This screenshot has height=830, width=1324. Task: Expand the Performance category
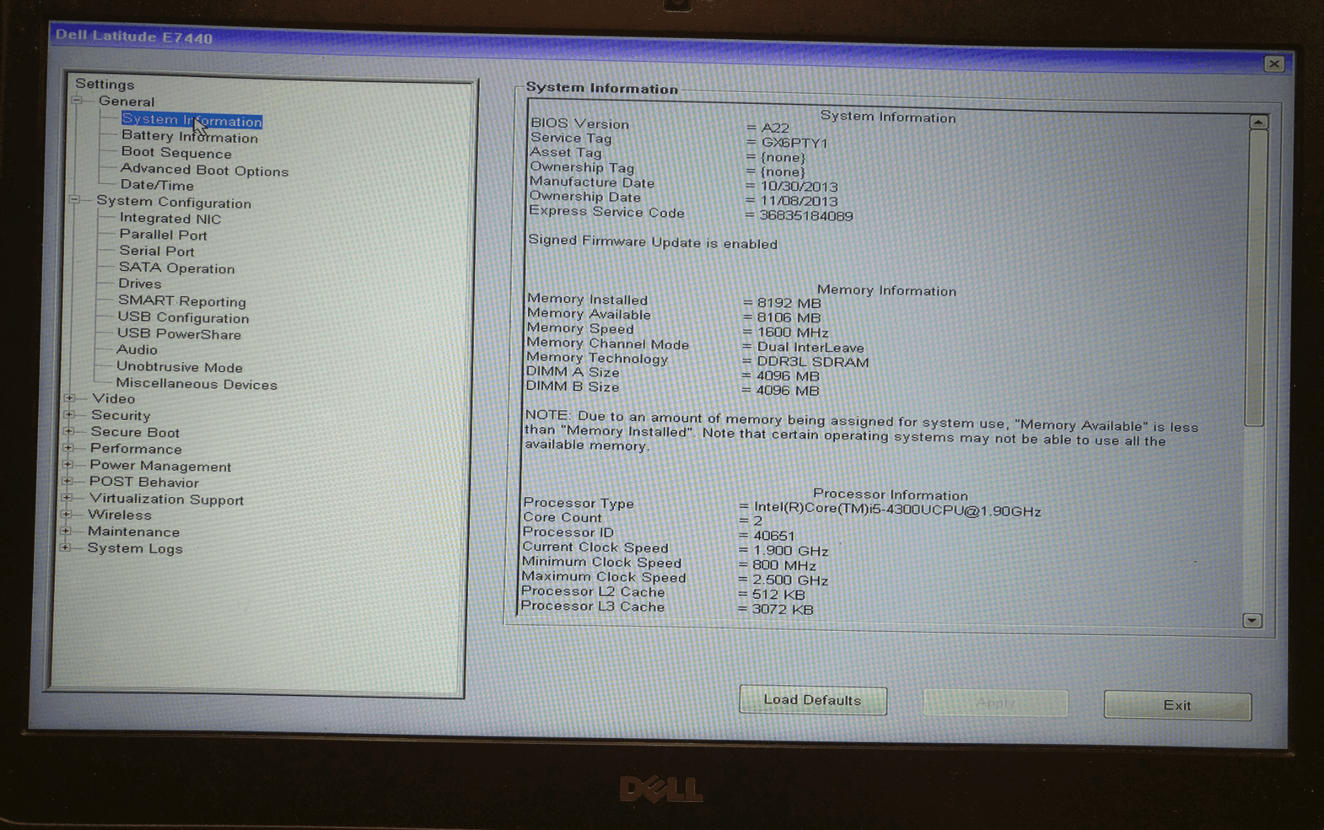(68, 447)
